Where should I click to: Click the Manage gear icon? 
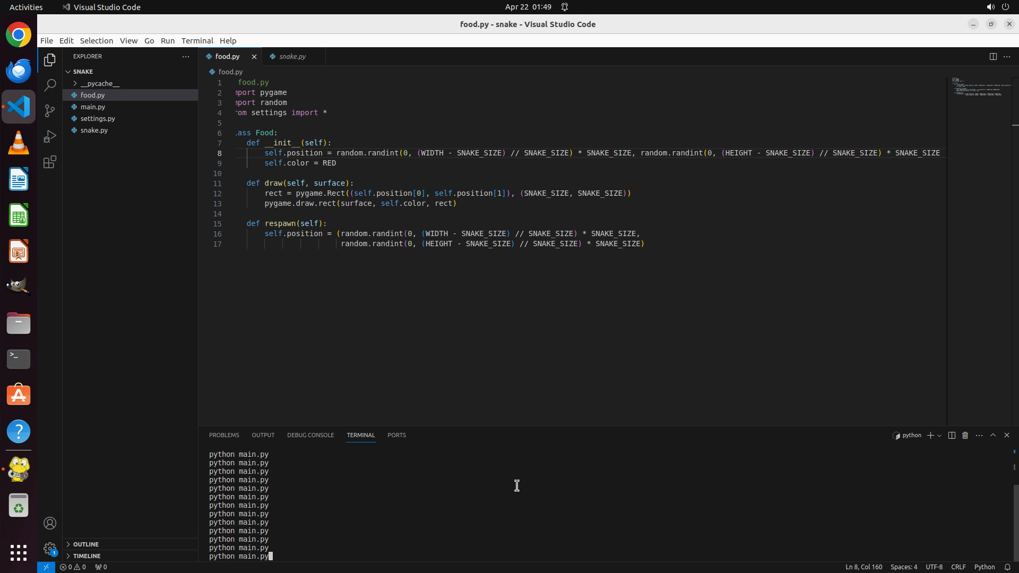point(50,548)
